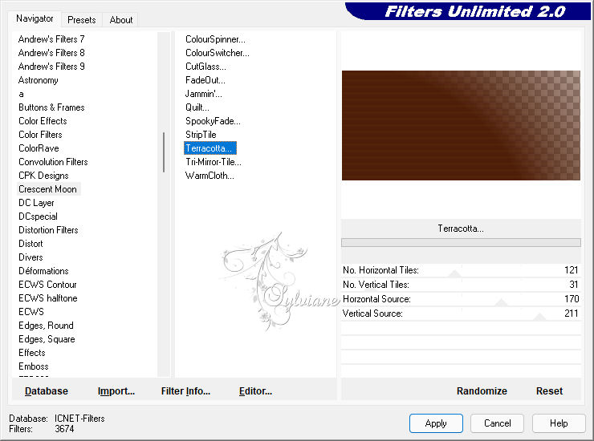Select the Distort category
The width and height of the screenshot is (594, 441).
tap(31, 244)
